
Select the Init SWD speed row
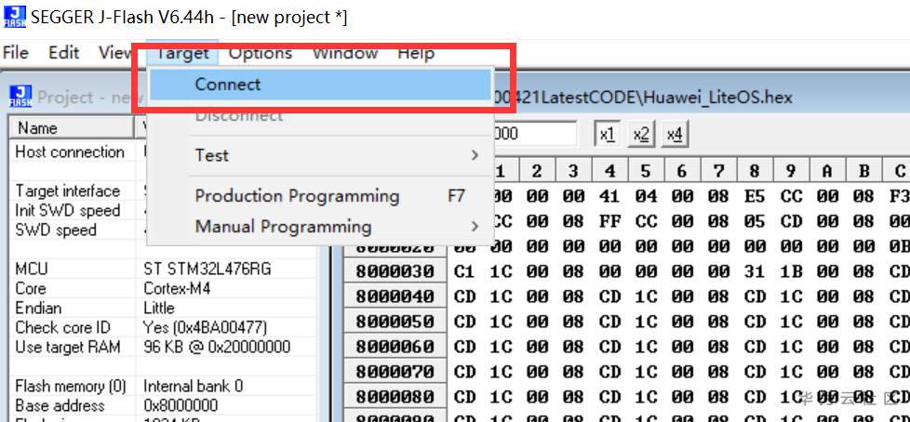click(67, 210)
